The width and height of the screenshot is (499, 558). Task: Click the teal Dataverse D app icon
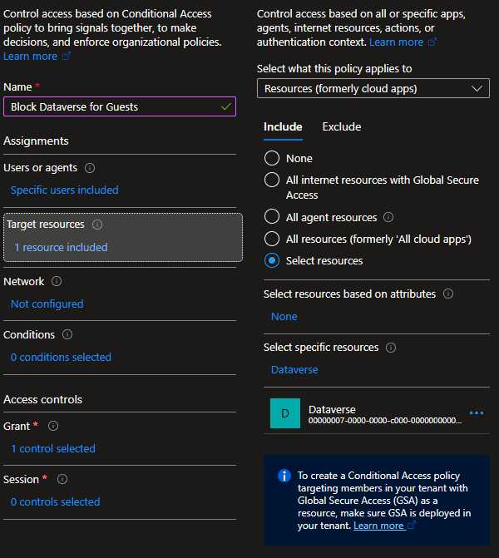coord(285,413)
